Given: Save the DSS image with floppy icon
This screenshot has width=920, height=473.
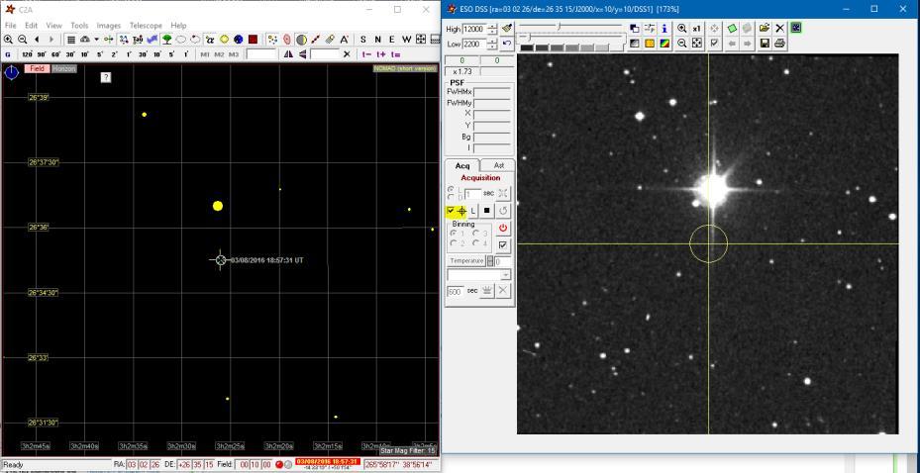Looking at the screenshot, I should [764, 43].
